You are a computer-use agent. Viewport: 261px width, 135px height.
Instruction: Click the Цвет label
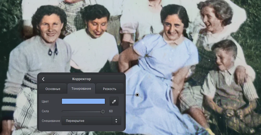click(45, 101)
